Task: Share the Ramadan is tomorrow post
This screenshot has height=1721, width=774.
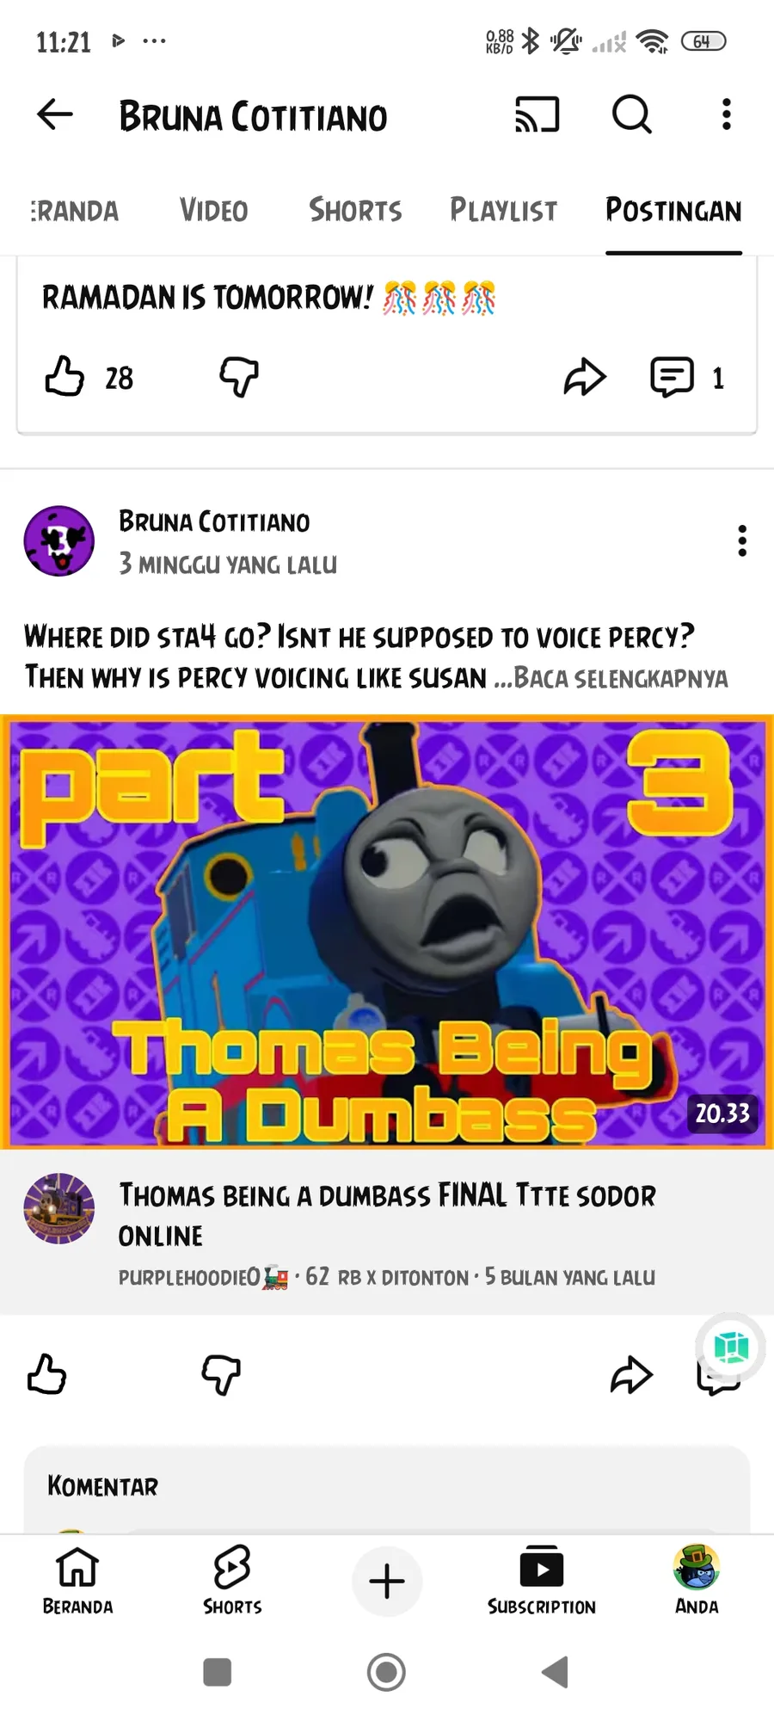Action: (x=585, y=377)
